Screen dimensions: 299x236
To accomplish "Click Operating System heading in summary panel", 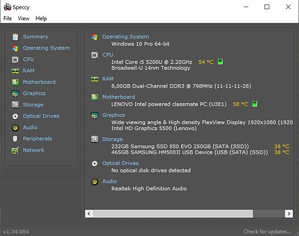I will tap(125, 36).
